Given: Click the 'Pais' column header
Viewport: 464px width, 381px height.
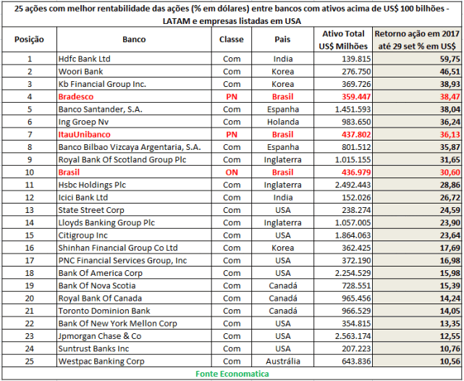Looking at the screenshot, I should tap(282, 39).
